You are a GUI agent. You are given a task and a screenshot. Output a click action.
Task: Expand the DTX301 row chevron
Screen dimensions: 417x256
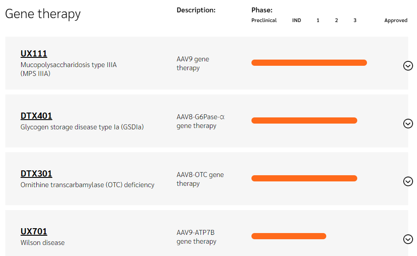point(408,181)
